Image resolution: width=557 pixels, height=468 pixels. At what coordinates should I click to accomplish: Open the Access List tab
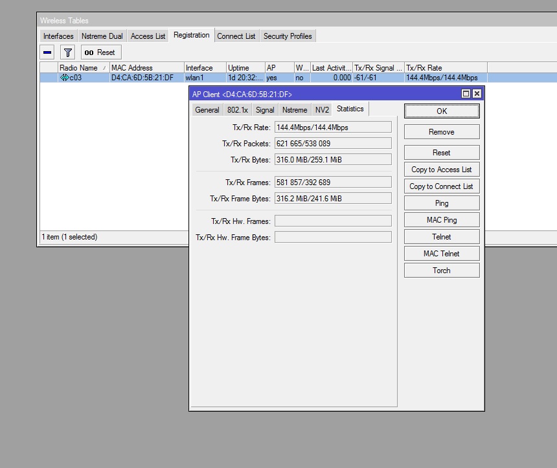148,36
